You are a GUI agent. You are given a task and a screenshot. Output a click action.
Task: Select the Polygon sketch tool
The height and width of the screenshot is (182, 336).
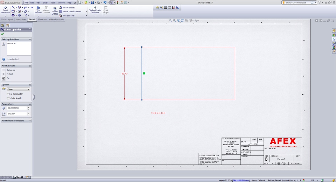tap(19, 15)
